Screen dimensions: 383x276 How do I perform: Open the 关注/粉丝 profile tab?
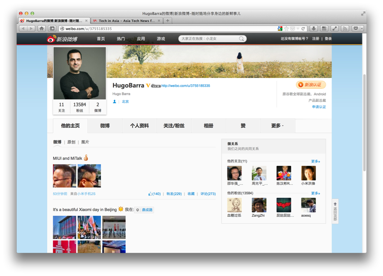(x=174, y=126)
